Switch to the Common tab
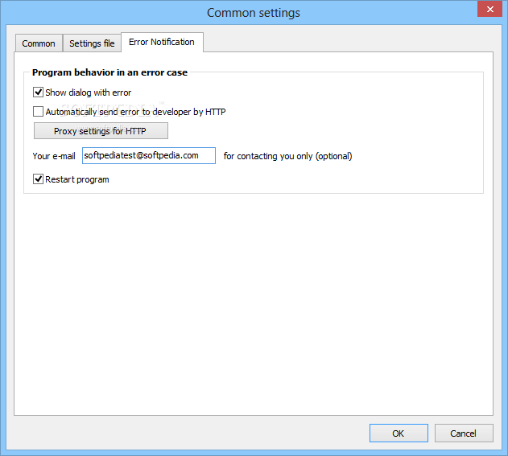 (39, 43)
